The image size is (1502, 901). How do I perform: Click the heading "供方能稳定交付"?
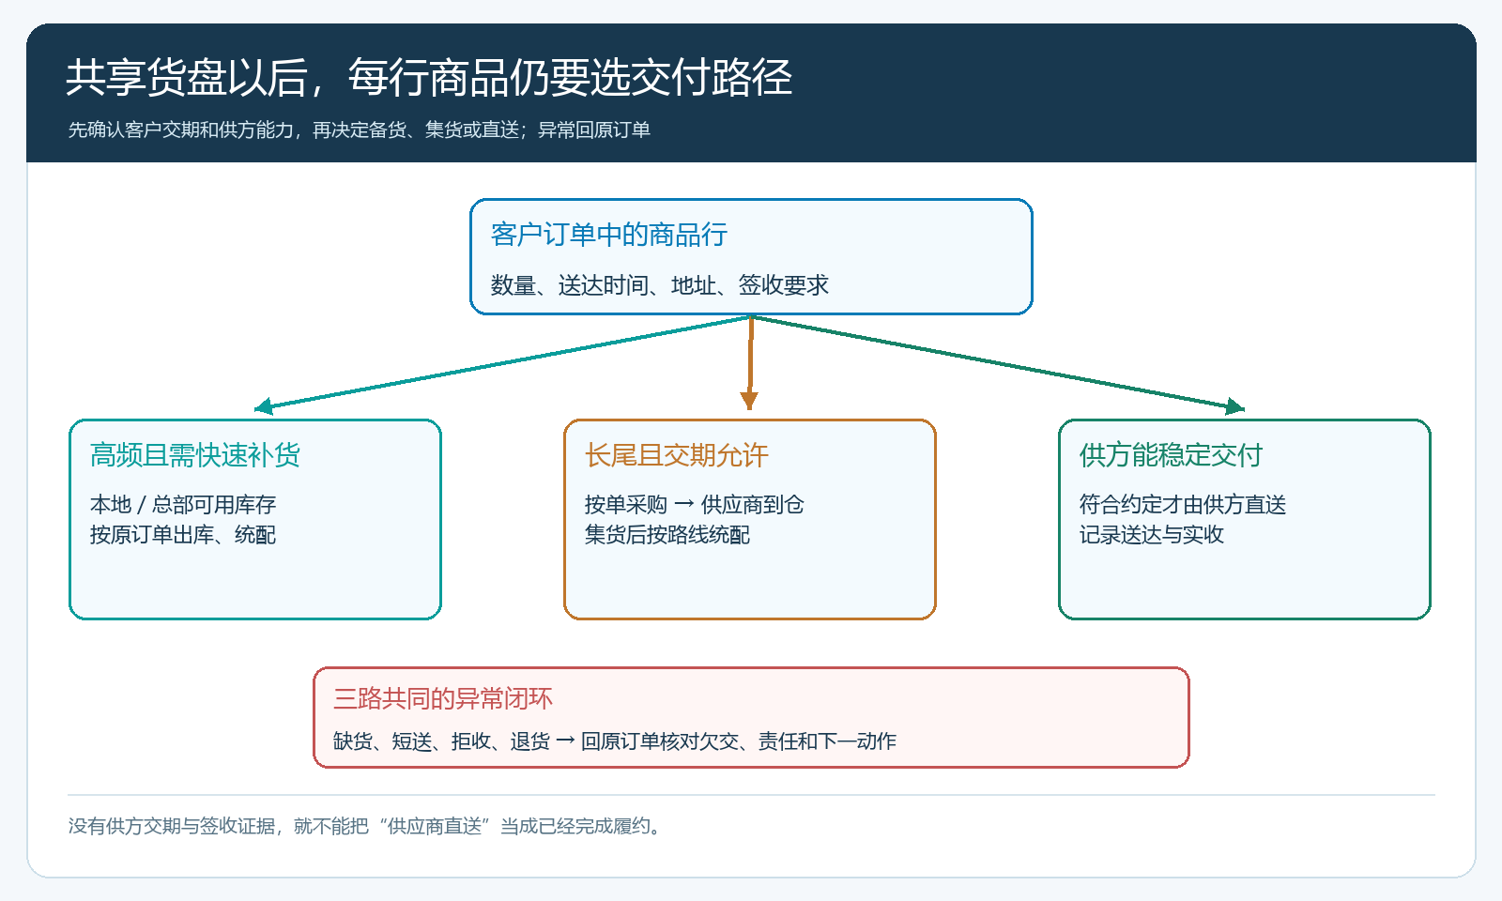pyautogui.click(x=1172, y=455)
